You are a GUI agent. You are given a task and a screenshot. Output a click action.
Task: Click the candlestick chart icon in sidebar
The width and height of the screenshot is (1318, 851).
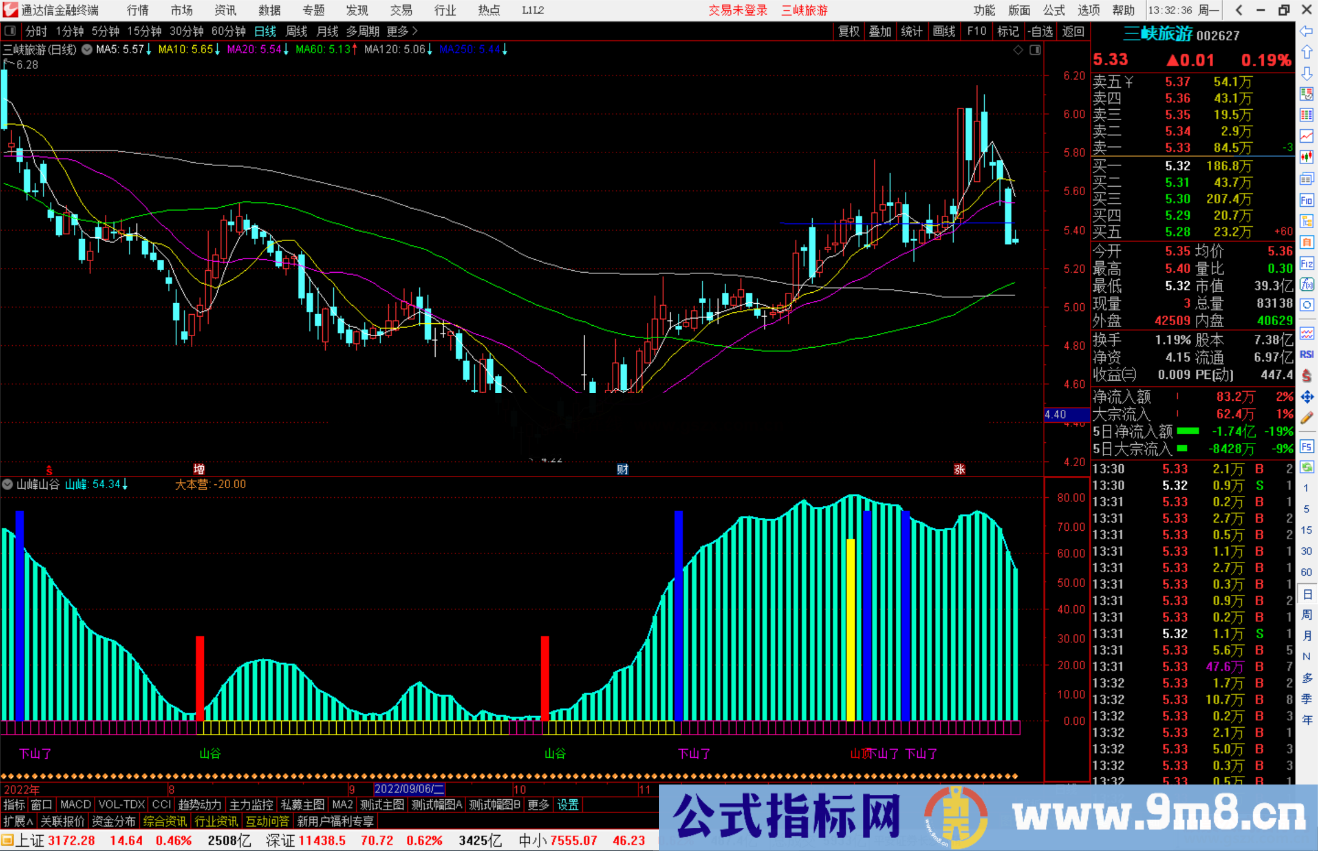point(1306,157)
